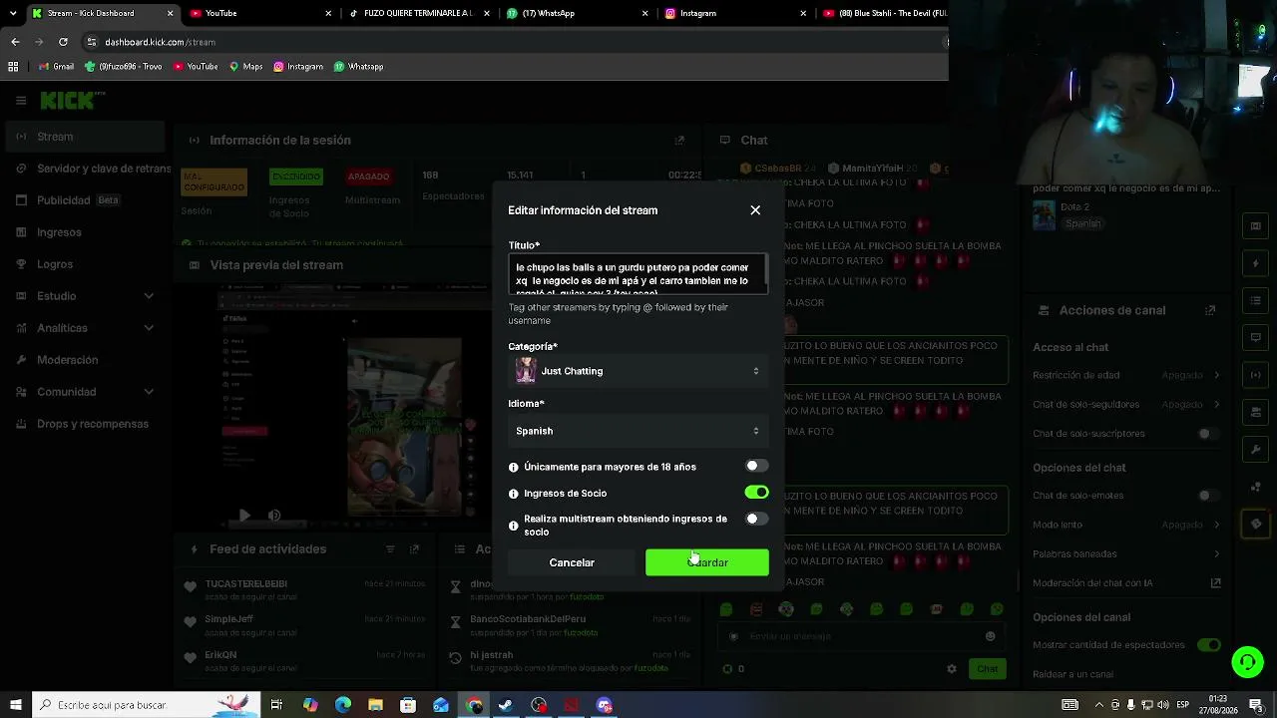
Task: Click the Título text field
Action: pyautogui.click(x=638, y=274)
